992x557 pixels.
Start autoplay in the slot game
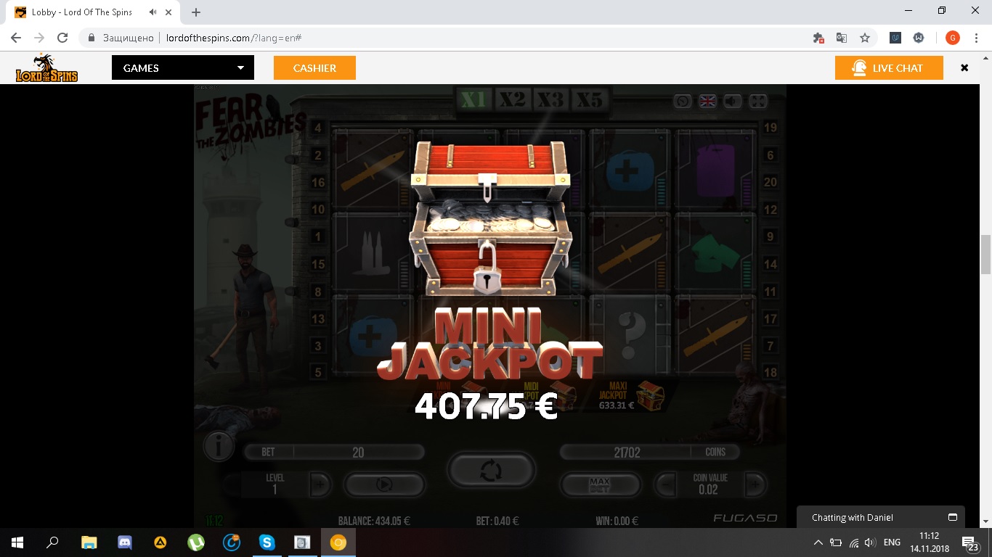pos(384,484)
